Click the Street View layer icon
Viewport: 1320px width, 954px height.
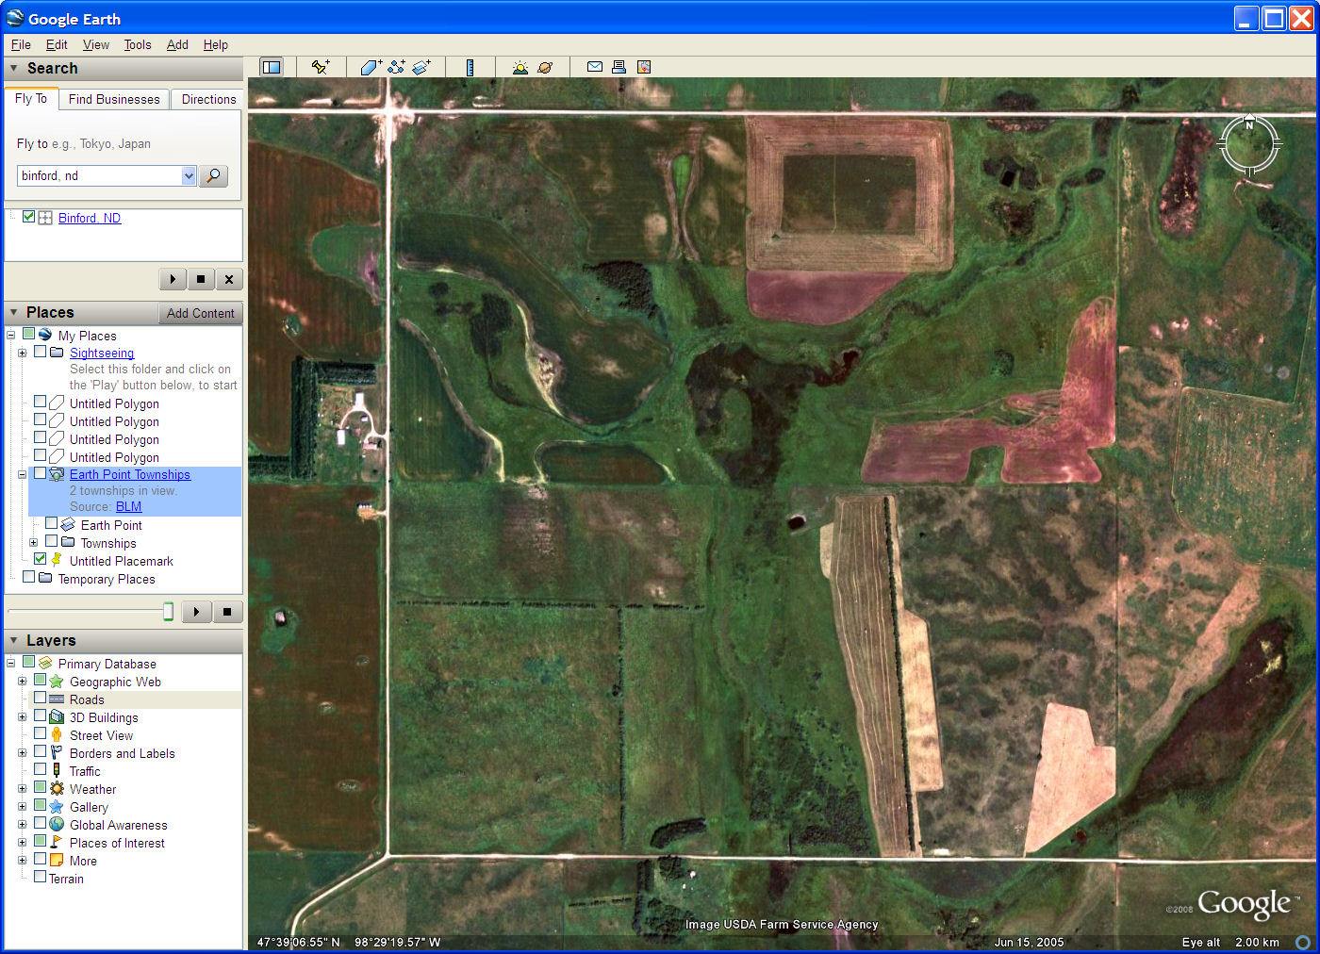57,735
